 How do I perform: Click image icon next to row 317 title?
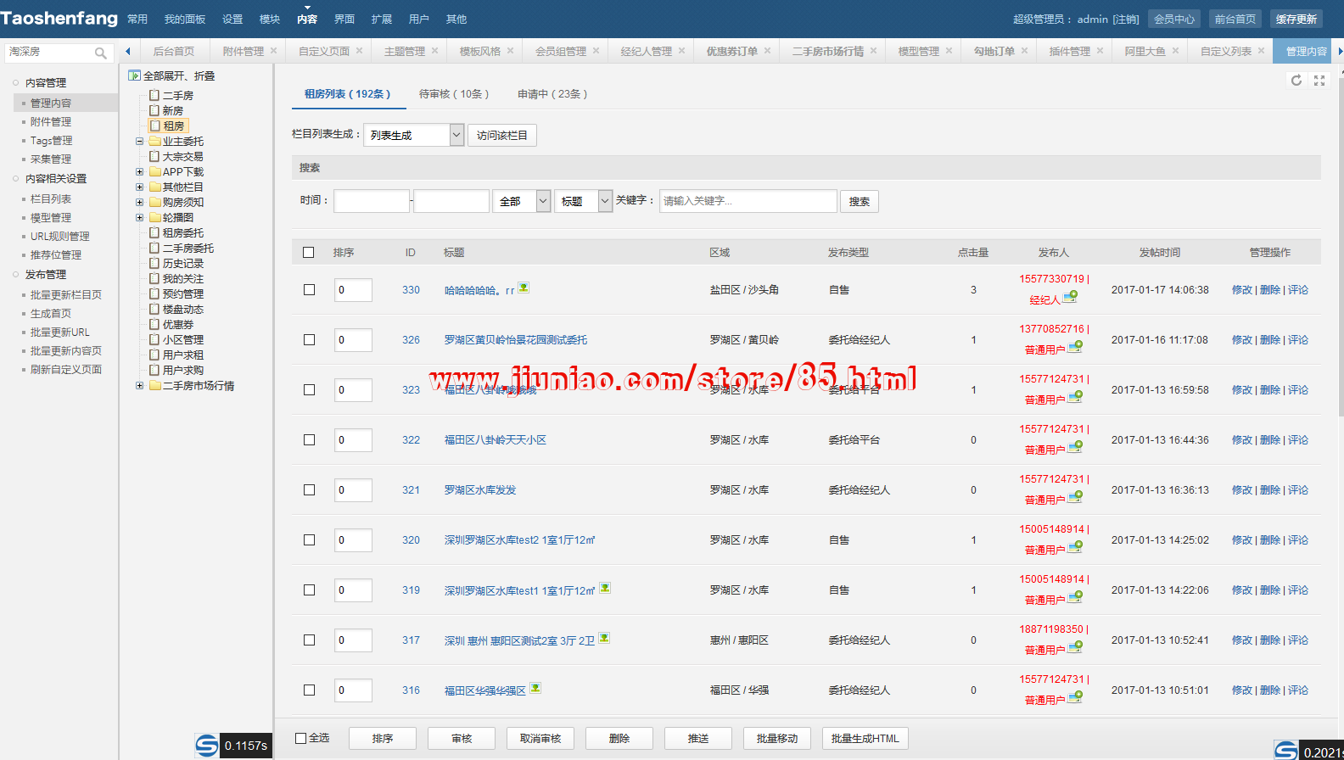[604, 638]
